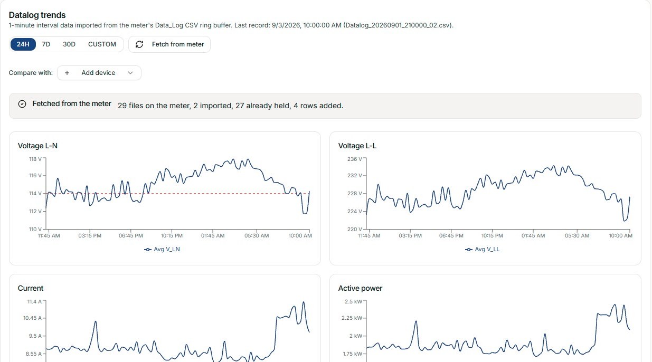
Task: Switch to the 30D range
Action: tap(69, 44)
